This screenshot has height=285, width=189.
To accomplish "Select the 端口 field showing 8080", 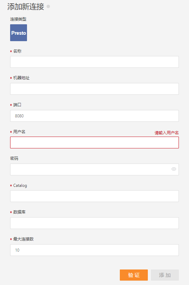I will pyautogui.click(x=94, y=116).
